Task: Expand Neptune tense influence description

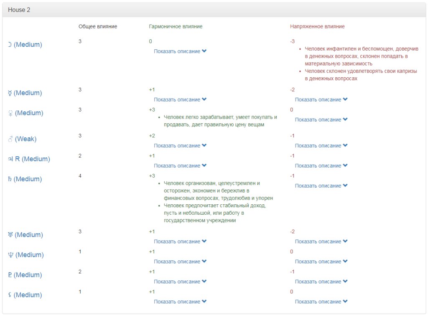Action: point(321,262)
